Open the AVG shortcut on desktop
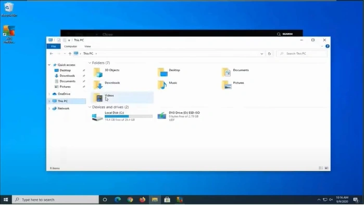Image resolution: width=364 pixels, height=205 pixels. 9,34
